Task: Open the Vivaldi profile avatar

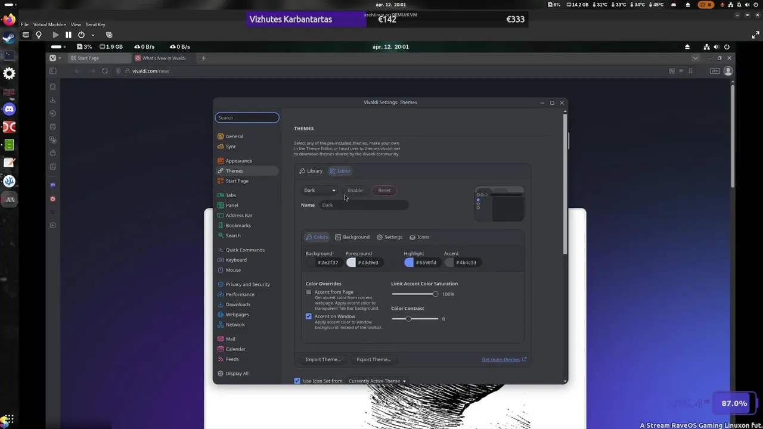Action: 728,71
